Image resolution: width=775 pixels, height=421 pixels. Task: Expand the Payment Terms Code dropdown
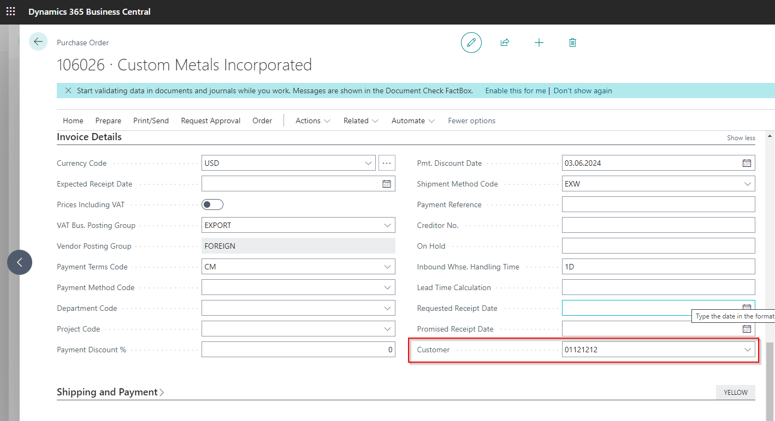point(388,267)
